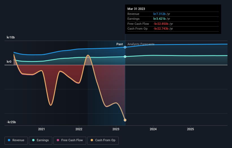Screen dimensions: 232x148
Task: Click the Analysts Forecasts label
Action: coord(141,44)
